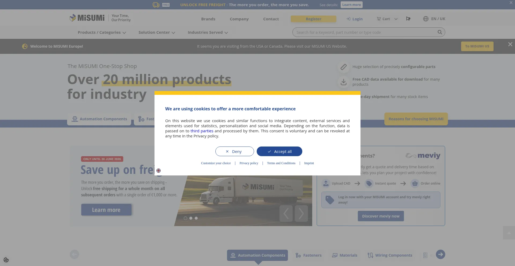
Task: Click the flag icon next to the cart
Action: tap(408, 19)
